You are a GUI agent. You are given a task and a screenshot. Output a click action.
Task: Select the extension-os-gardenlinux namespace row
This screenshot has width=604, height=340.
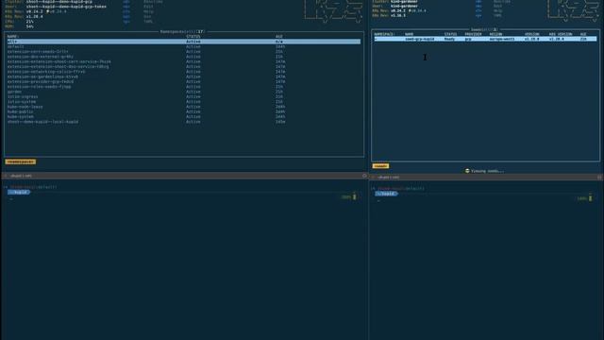(x=184, y=76)
